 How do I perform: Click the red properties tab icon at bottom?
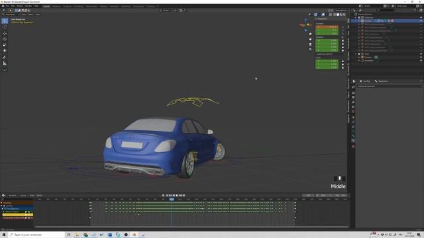point(353,146)
